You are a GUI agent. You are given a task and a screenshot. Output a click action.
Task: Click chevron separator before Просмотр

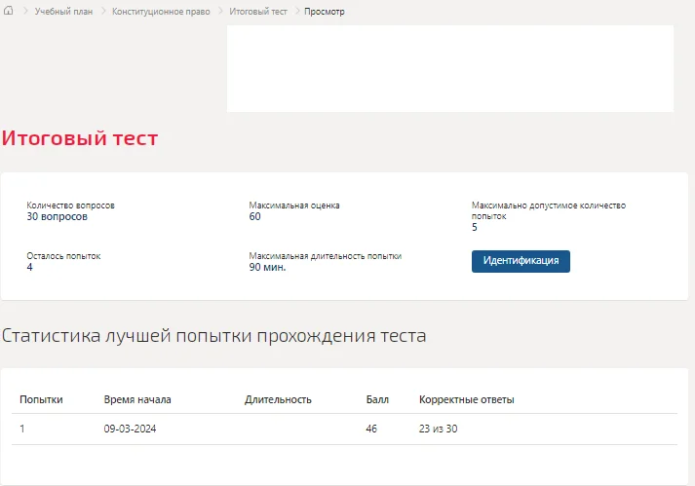pos(296,11)
